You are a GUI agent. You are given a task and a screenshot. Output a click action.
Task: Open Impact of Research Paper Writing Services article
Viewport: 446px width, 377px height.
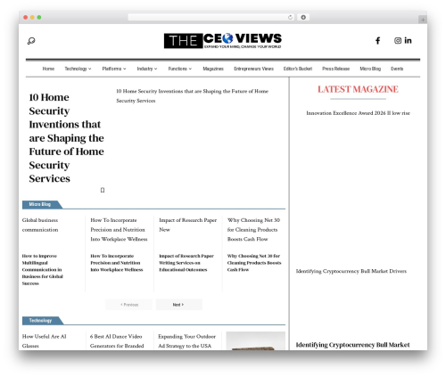(x=186, y=263)
